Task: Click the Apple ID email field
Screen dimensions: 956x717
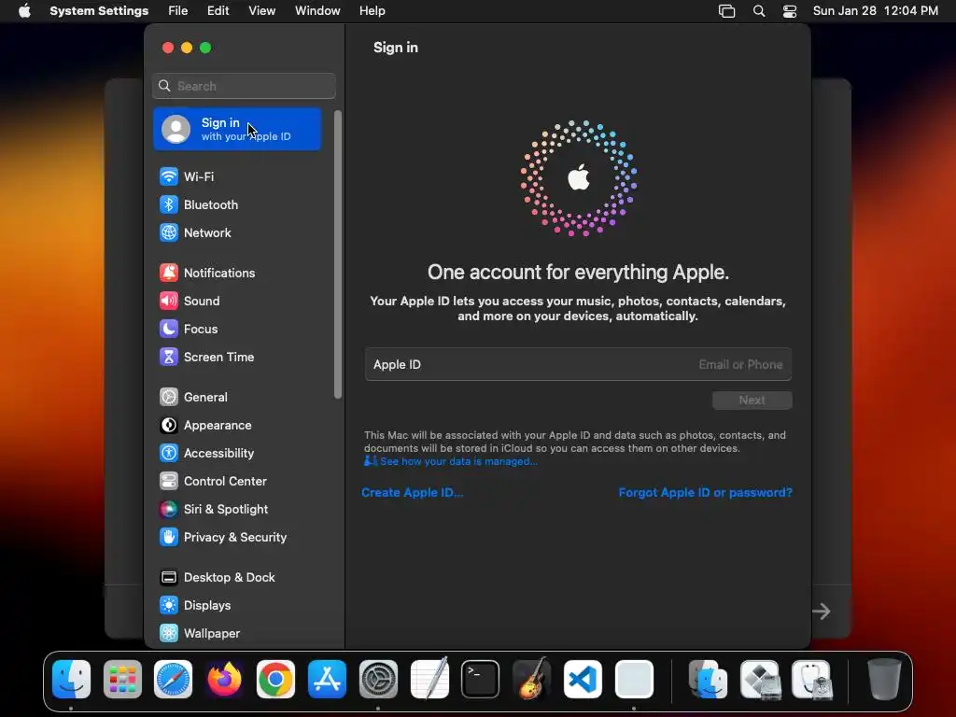Action: pyautogui.click(x=578, y=365)
